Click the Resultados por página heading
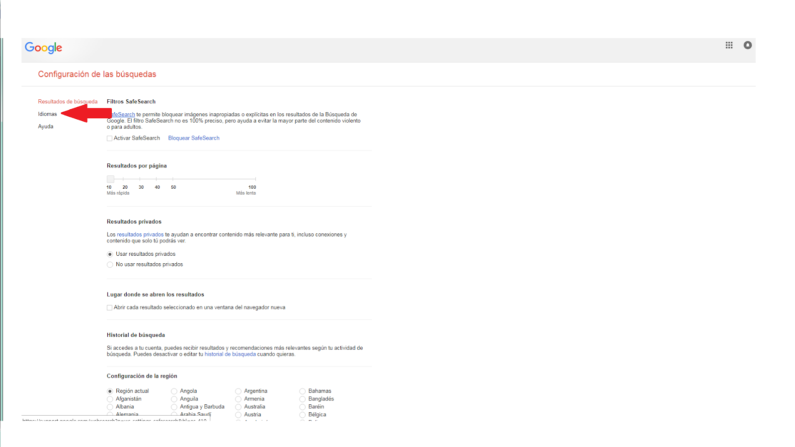This screenshot has width=795, height=447. [x=137, y=166]
